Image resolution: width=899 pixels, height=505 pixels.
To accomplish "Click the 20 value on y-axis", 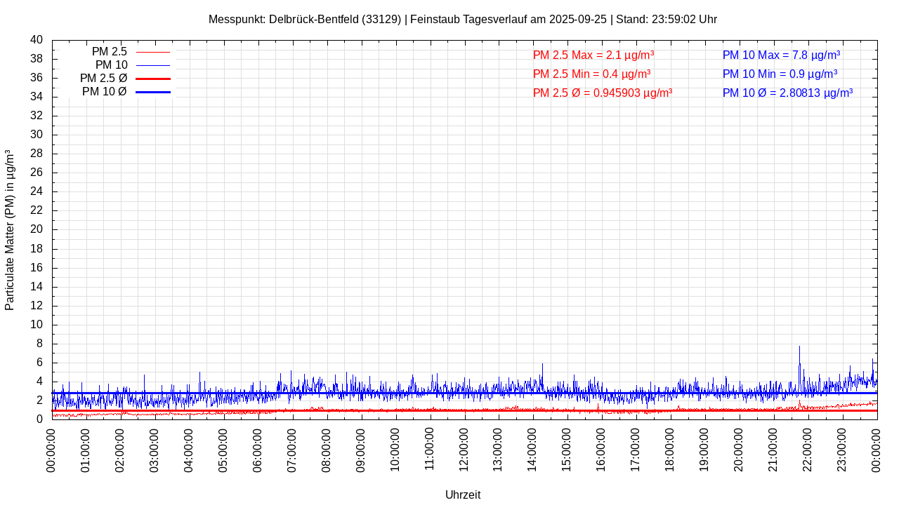I will click(37, 229).
